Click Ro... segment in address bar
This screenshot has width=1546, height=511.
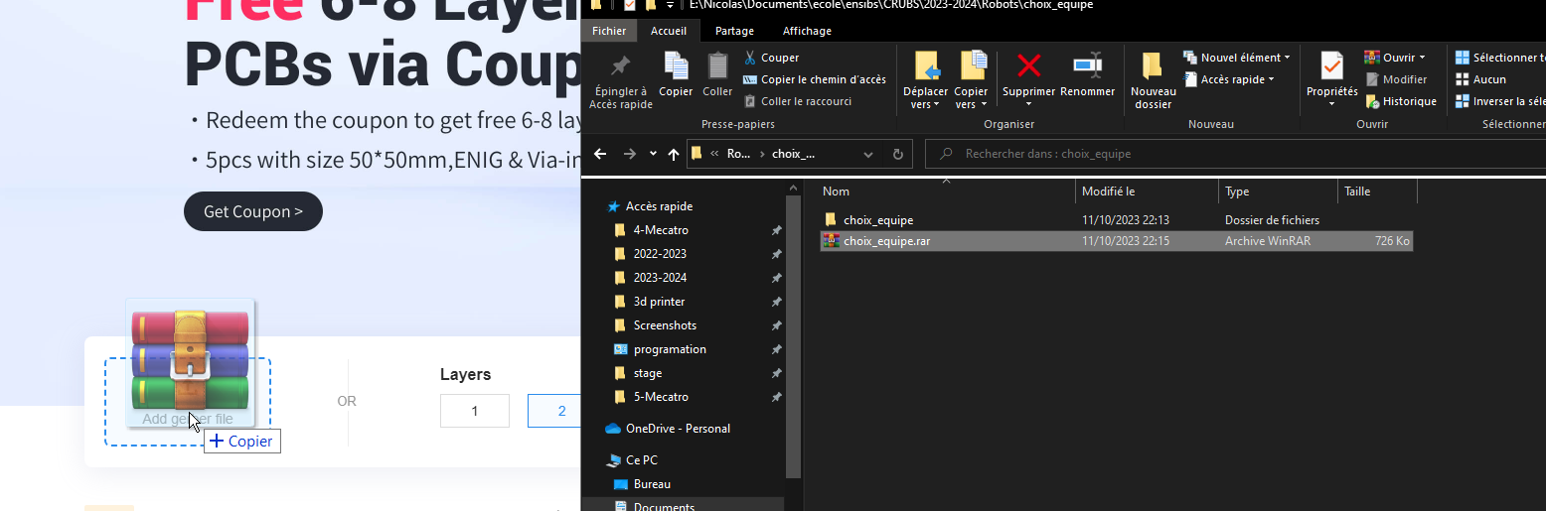click(738, 154)
